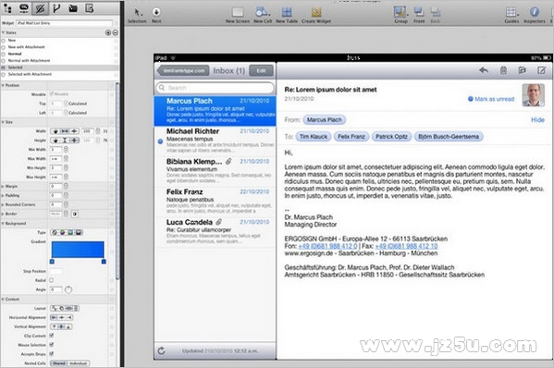The height and width of the screenshot is (368, 554).
Task: Click the refresh icon below mail list
Action: click(x=162, y=350)
